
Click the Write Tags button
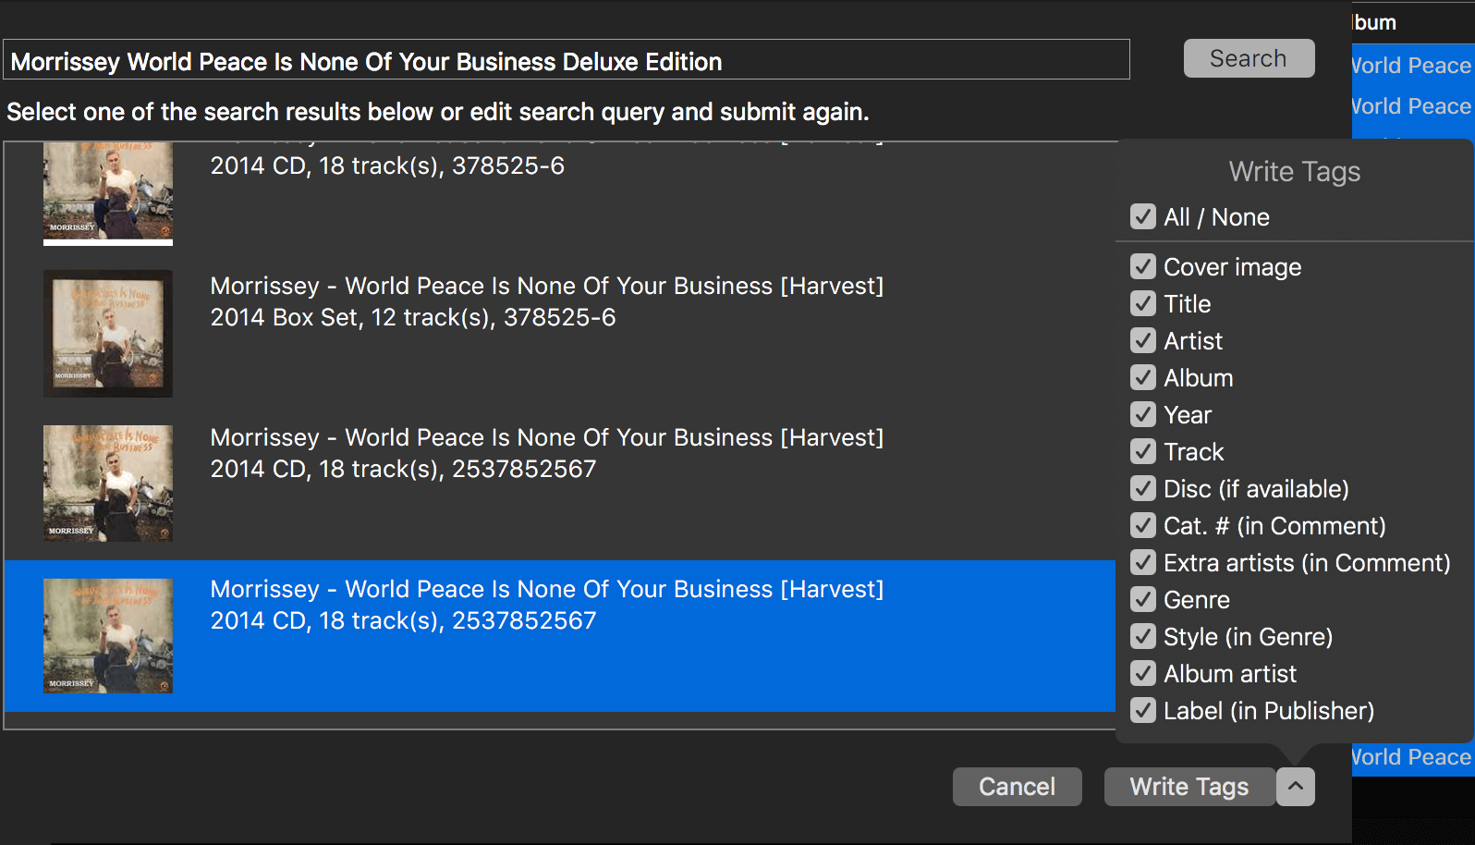click(x=1189, y=787)
